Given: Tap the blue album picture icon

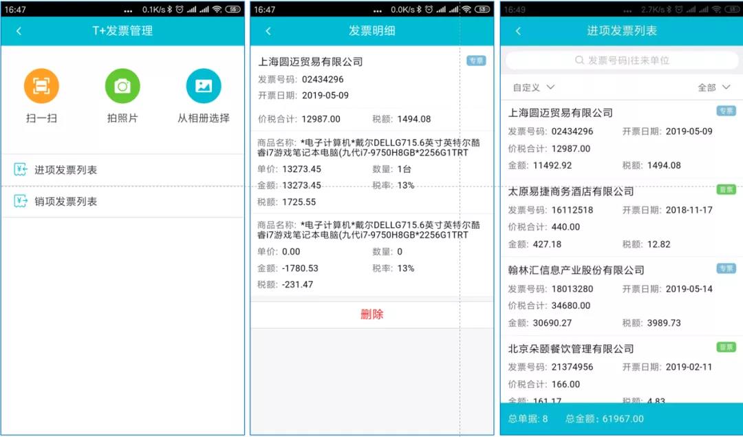Looking at the screenshot, I should pos(204,86).
